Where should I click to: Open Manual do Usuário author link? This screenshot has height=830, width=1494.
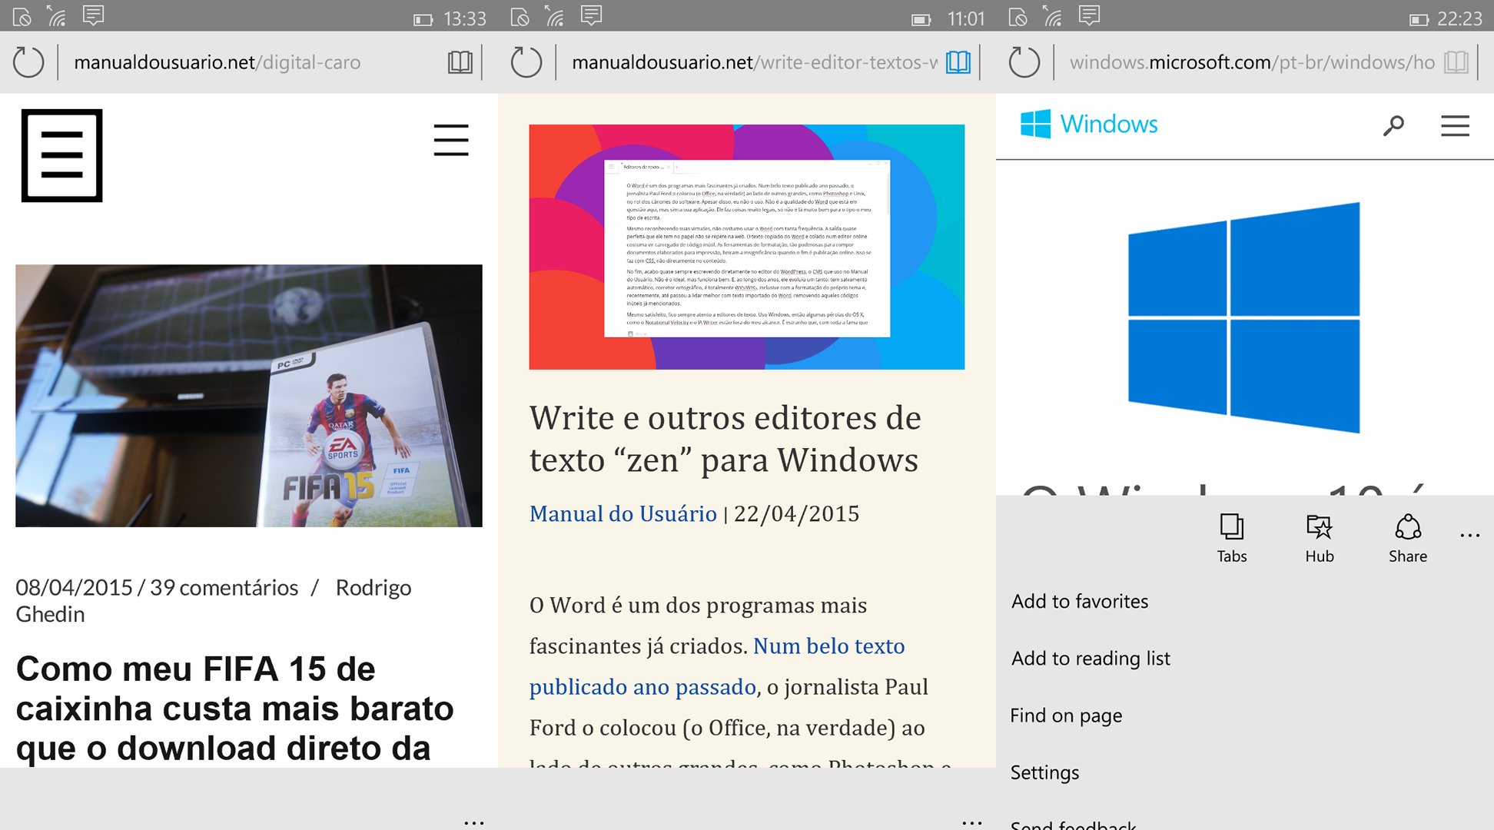click(622, 513)
